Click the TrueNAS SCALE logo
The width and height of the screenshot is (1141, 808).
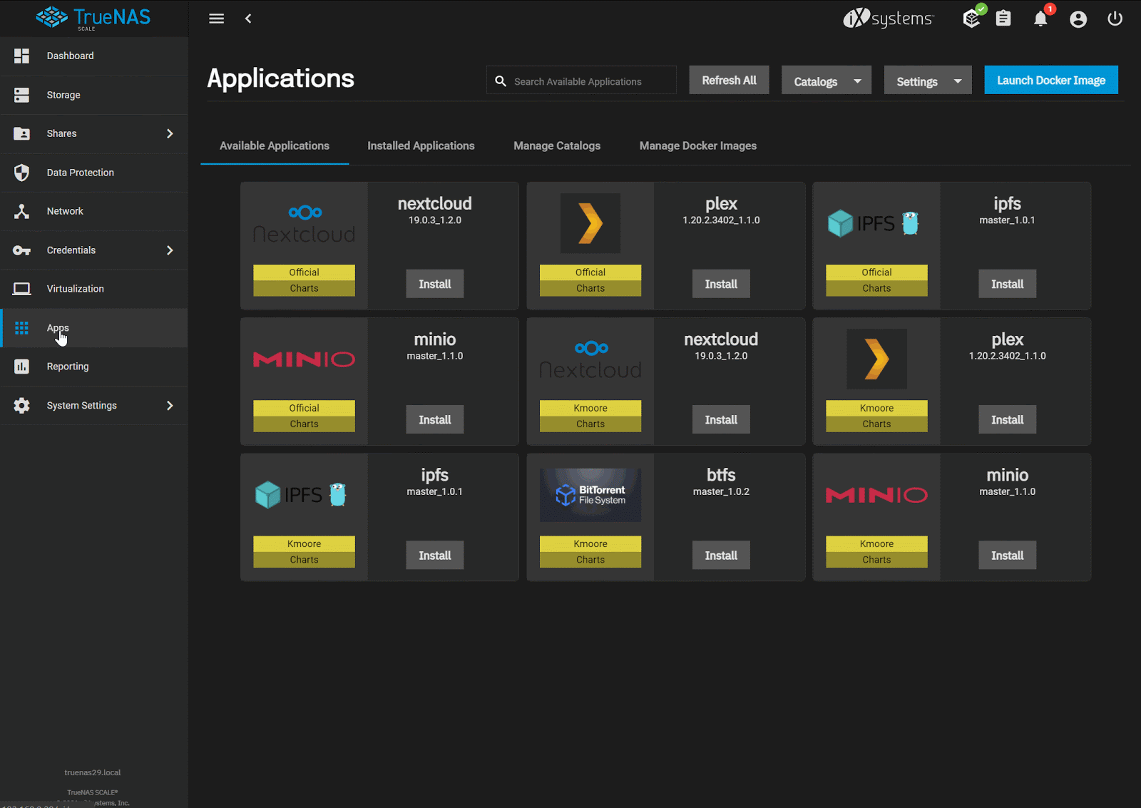tap(93, 18)
